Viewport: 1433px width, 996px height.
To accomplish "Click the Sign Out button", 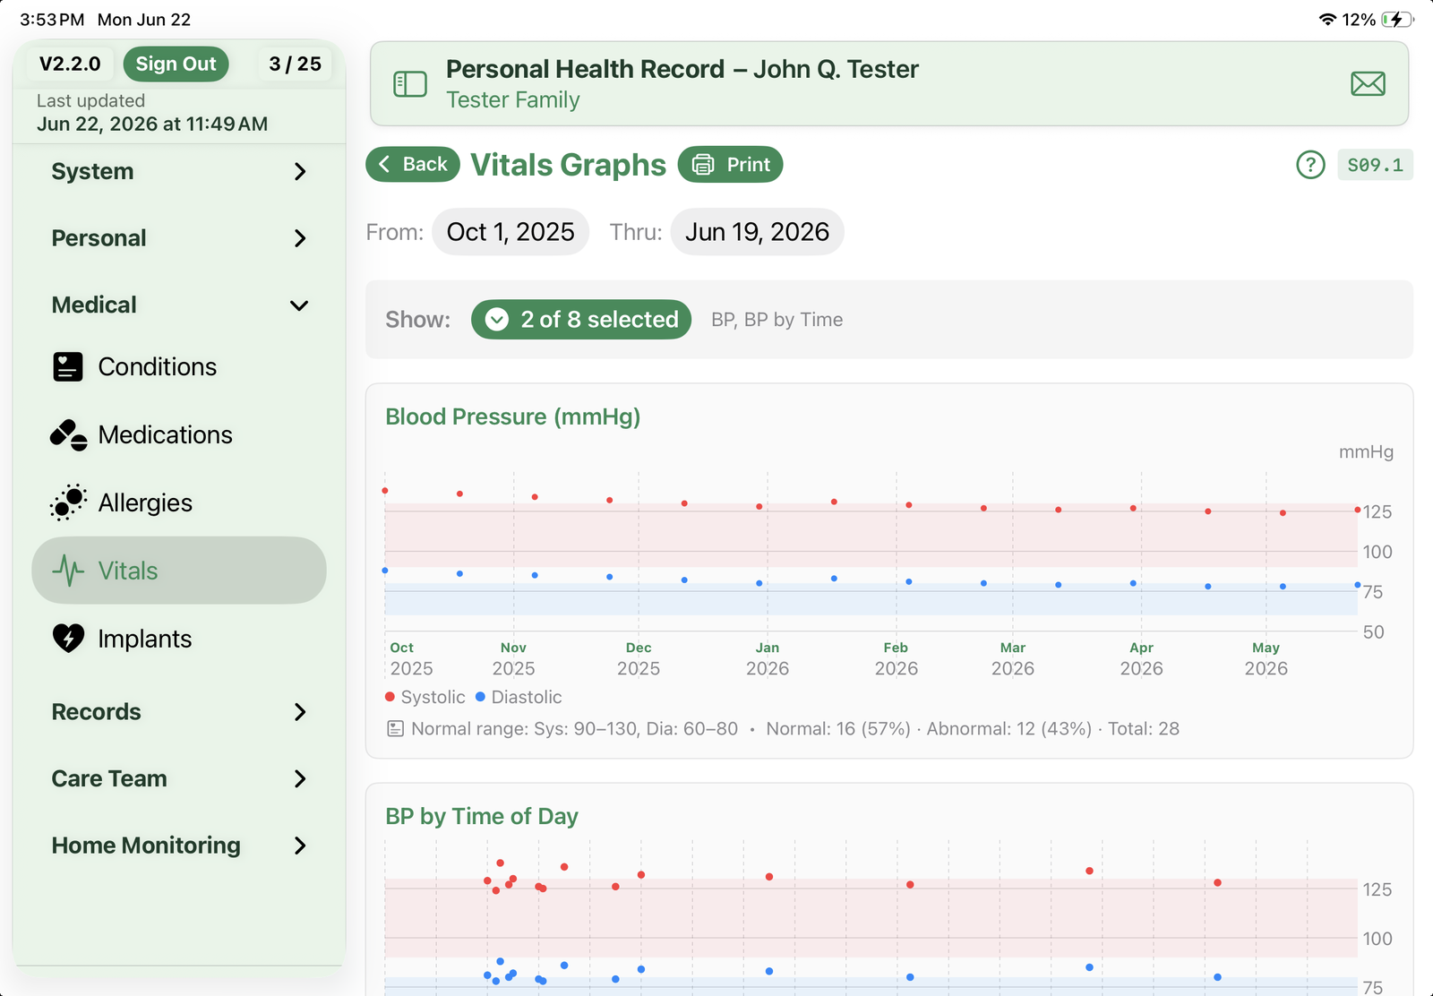I will (x=176, y=64).
